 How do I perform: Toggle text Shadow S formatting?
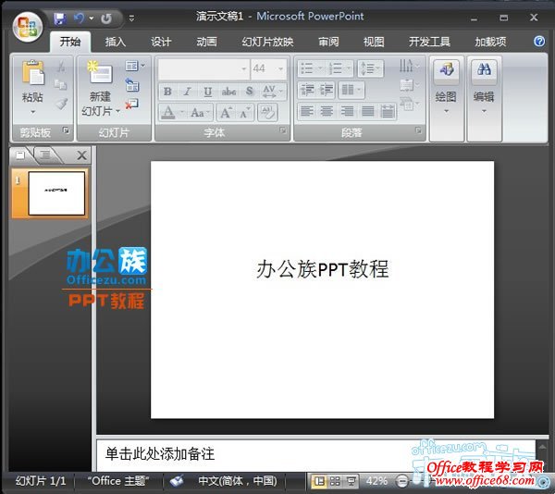click(x=250, y=92)
